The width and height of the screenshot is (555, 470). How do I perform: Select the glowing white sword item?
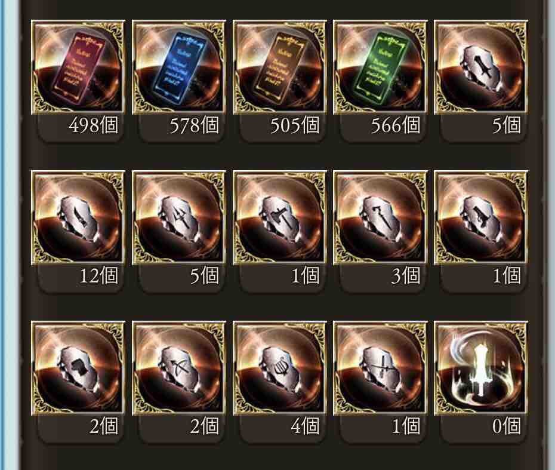[481, 368]
